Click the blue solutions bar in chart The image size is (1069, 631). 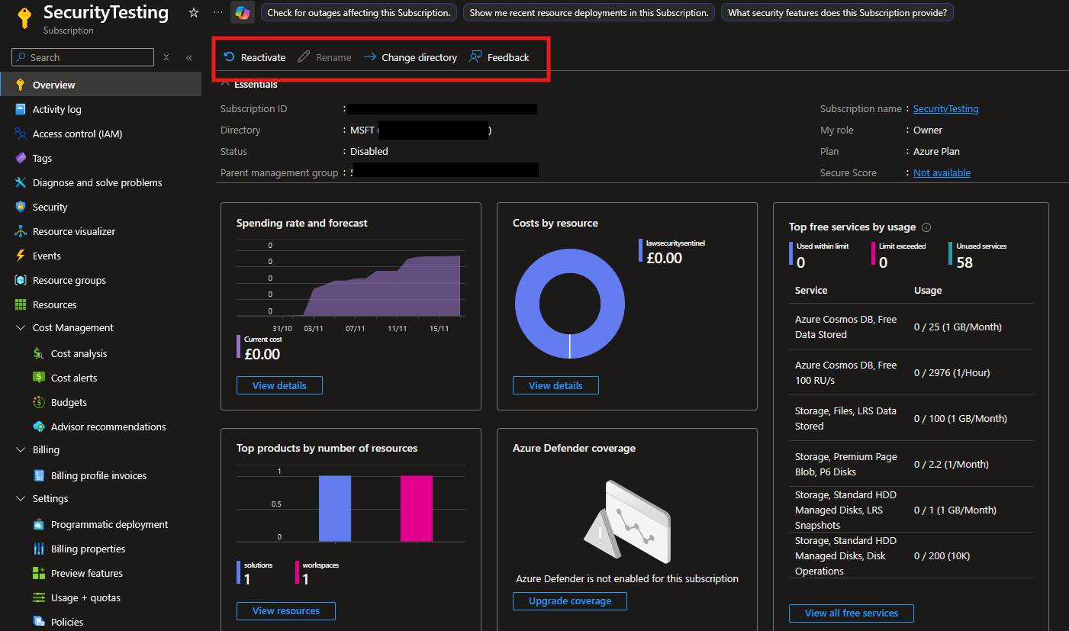[x=335, y=508]
